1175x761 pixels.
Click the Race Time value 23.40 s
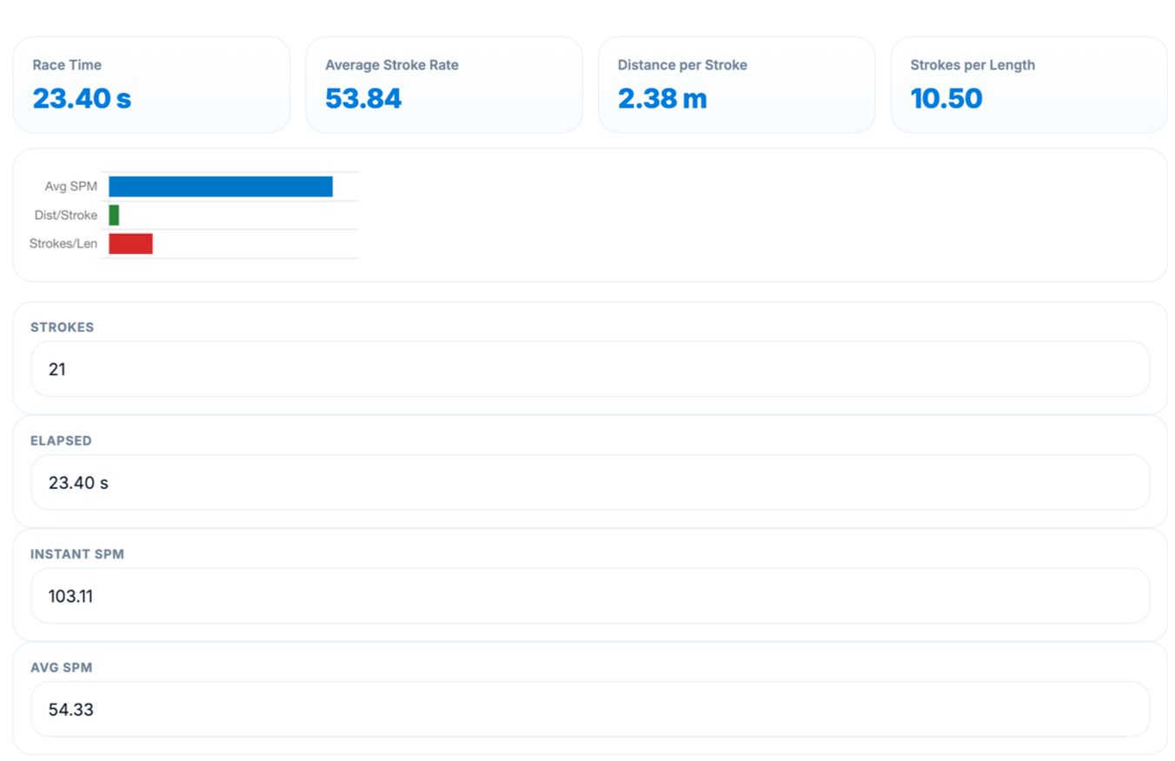(x=82, y=99)
